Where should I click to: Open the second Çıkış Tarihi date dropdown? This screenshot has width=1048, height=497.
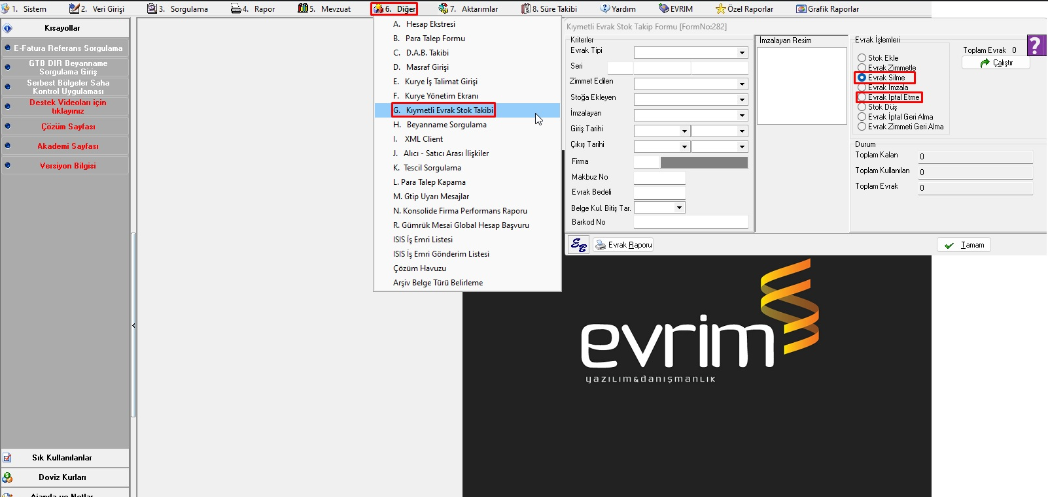point(742,147)
